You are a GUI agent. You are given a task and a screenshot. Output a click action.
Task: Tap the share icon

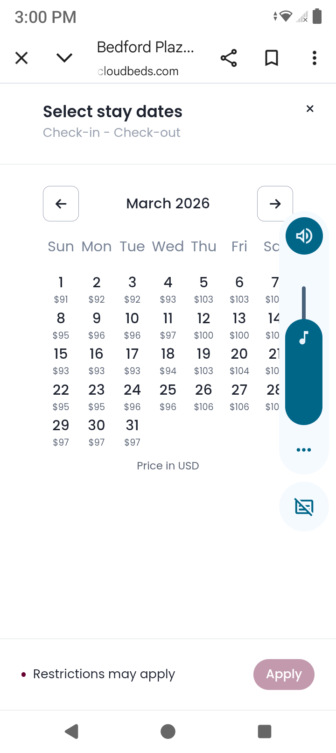click(229, 58)
